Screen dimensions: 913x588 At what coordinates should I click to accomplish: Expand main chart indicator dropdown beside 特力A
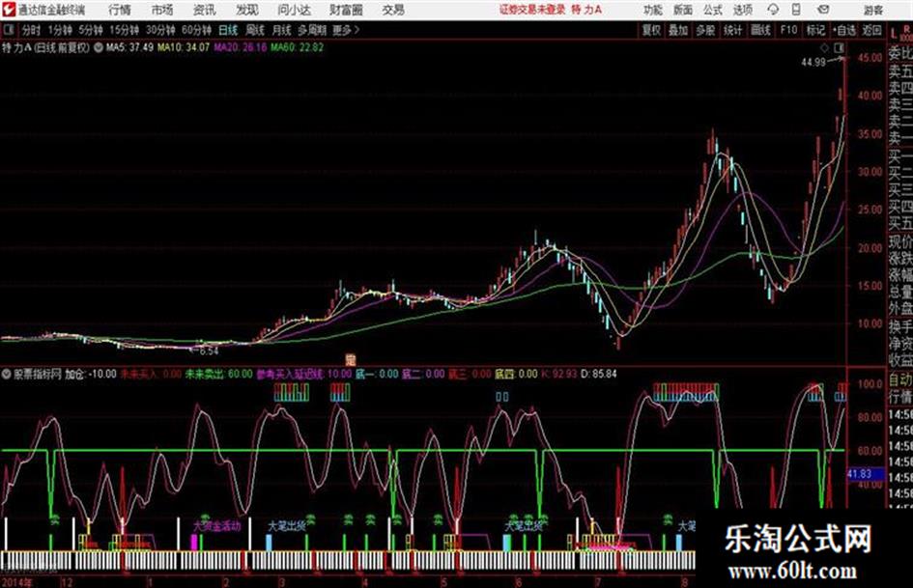click(98, 47)
